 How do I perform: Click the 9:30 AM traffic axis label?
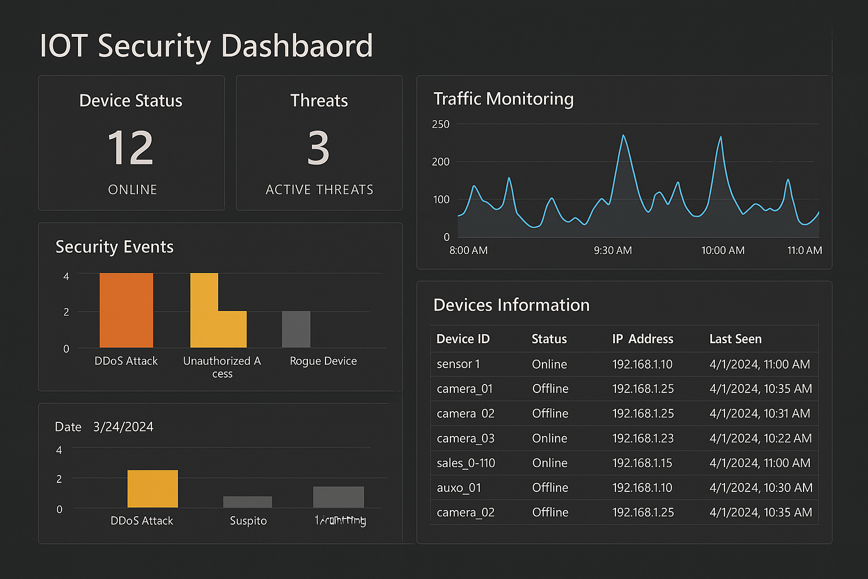[x=613, y=250]
